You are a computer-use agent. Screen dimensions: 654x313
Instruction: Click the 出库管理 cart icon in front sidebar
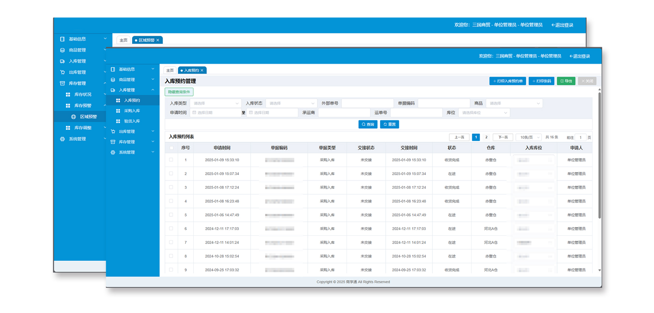113,132
